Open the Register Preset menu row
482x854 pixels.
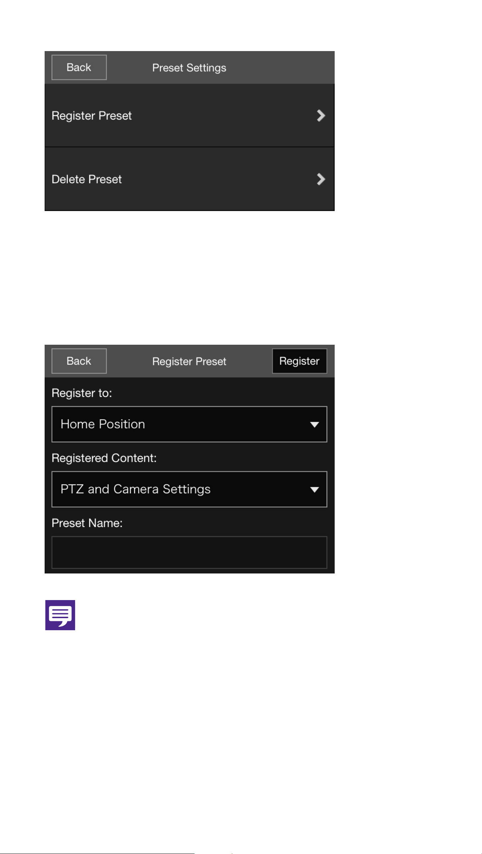pos(189,115)
